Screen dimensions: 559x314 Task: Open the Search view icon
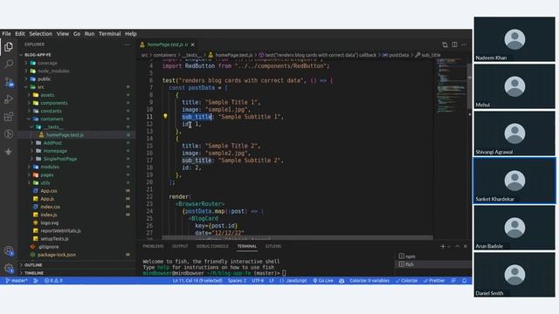click(x=9, y=64)
